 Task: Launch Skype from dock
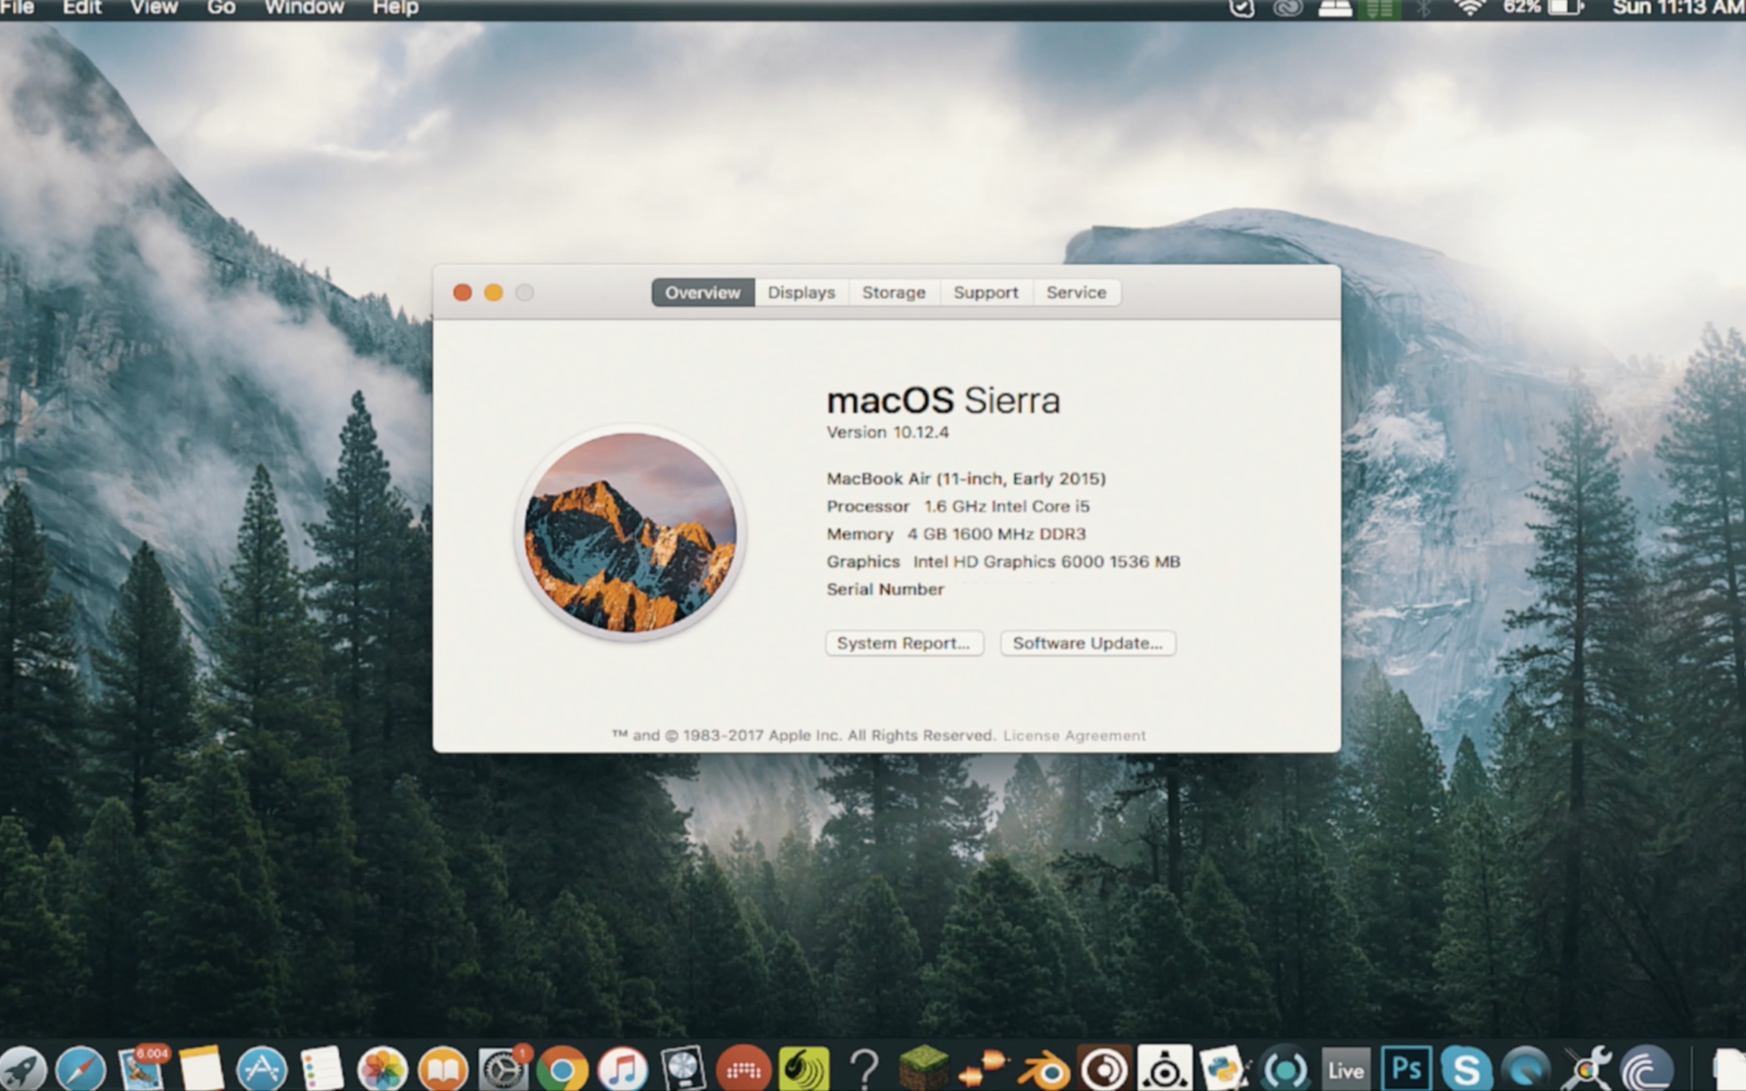point(1466,1069)
